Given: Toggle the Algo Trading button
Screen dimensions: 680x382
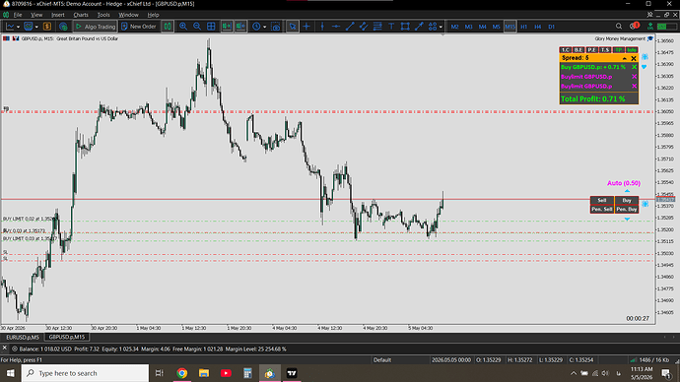Looking at the screenshot, I should pyautogui.click(x=95, y=27).
